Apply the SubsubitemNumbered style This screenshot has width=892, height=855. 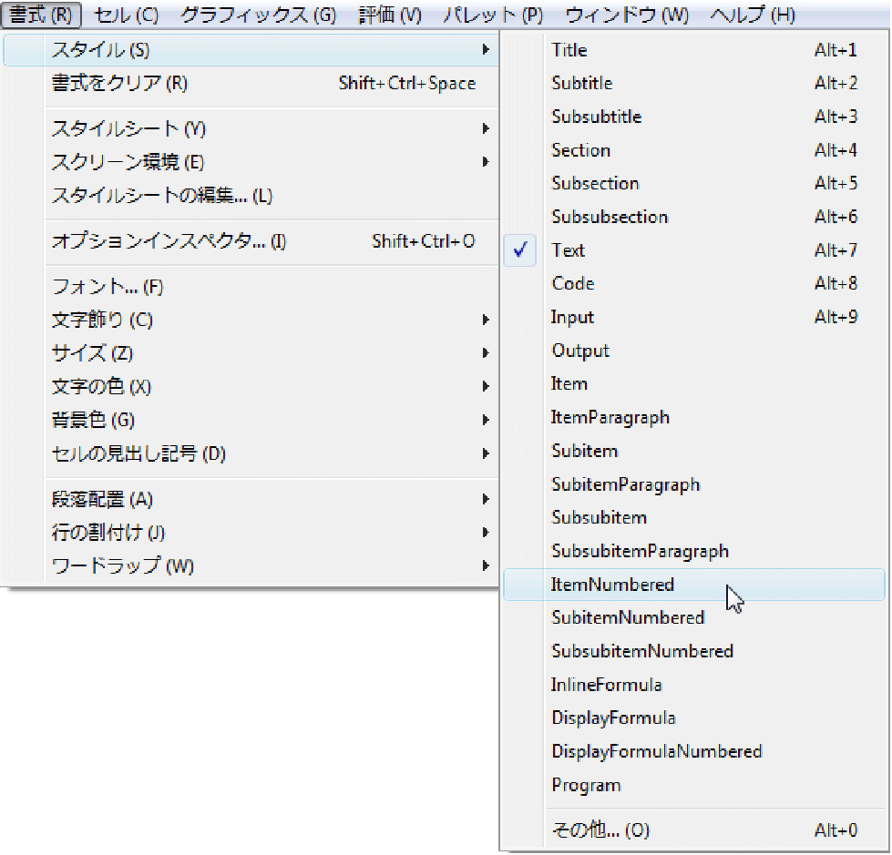(x=694, y=651)
